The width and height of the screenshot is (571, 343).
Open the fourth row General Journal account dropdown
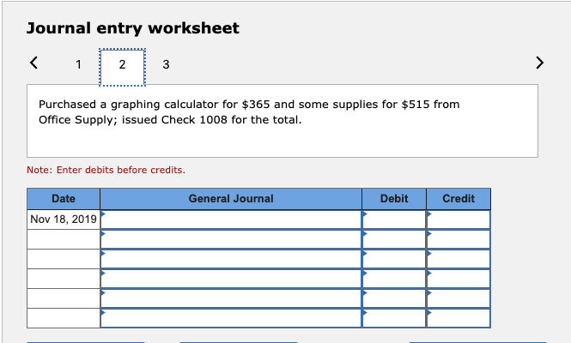click(x=231, y=278)
